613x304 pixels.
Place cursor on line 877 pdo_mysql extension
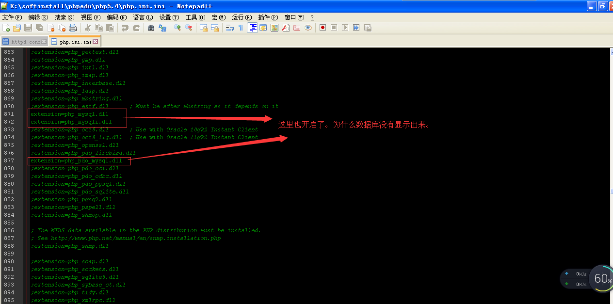(x=76, y=160)
